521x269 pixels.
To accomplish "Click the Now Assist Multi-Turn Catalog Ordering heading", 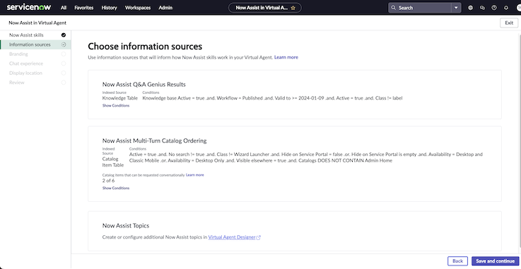I will (x=155, y=141).
